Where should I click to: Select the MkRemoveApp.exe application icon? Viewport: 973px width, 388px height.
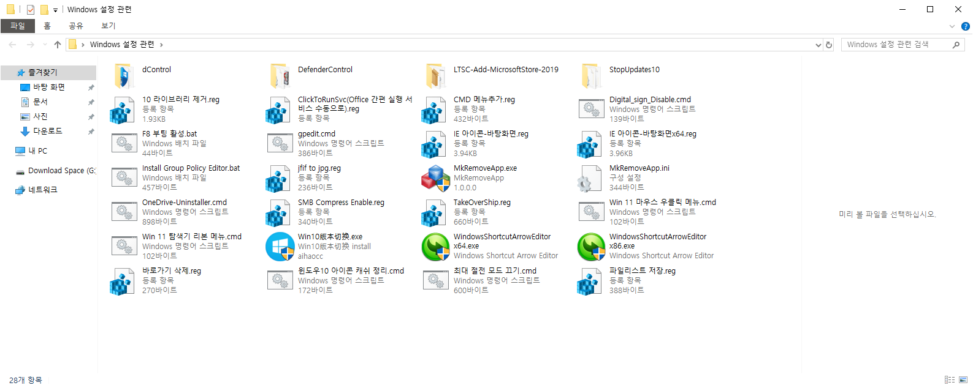436,178
